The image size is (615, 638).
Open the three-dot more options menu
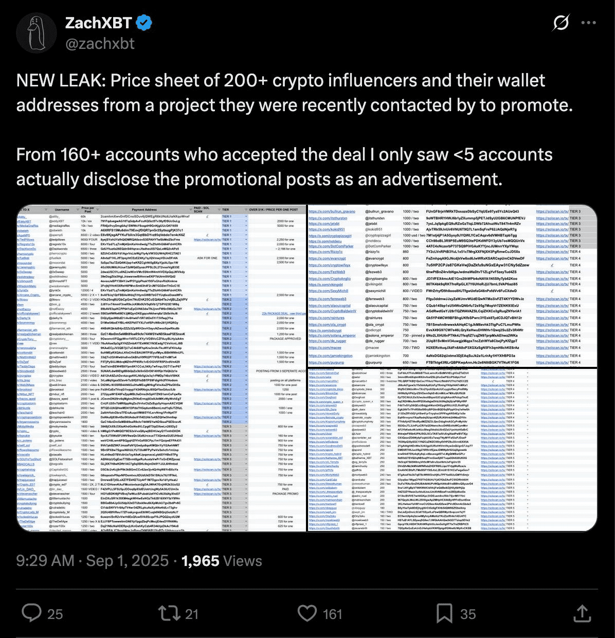[589, 23]
